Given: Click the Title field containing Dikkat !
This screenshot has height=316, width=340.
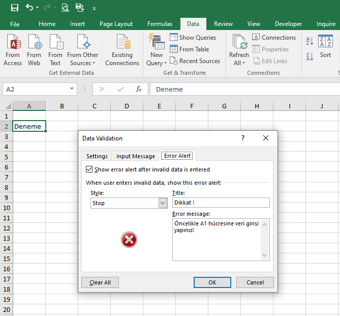Looking at the screenshot, I should tap(221, 203).
